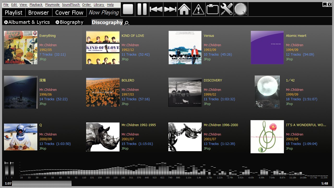Select the Discography view
This screenshot has height=188, width=334.
[107, 22]
